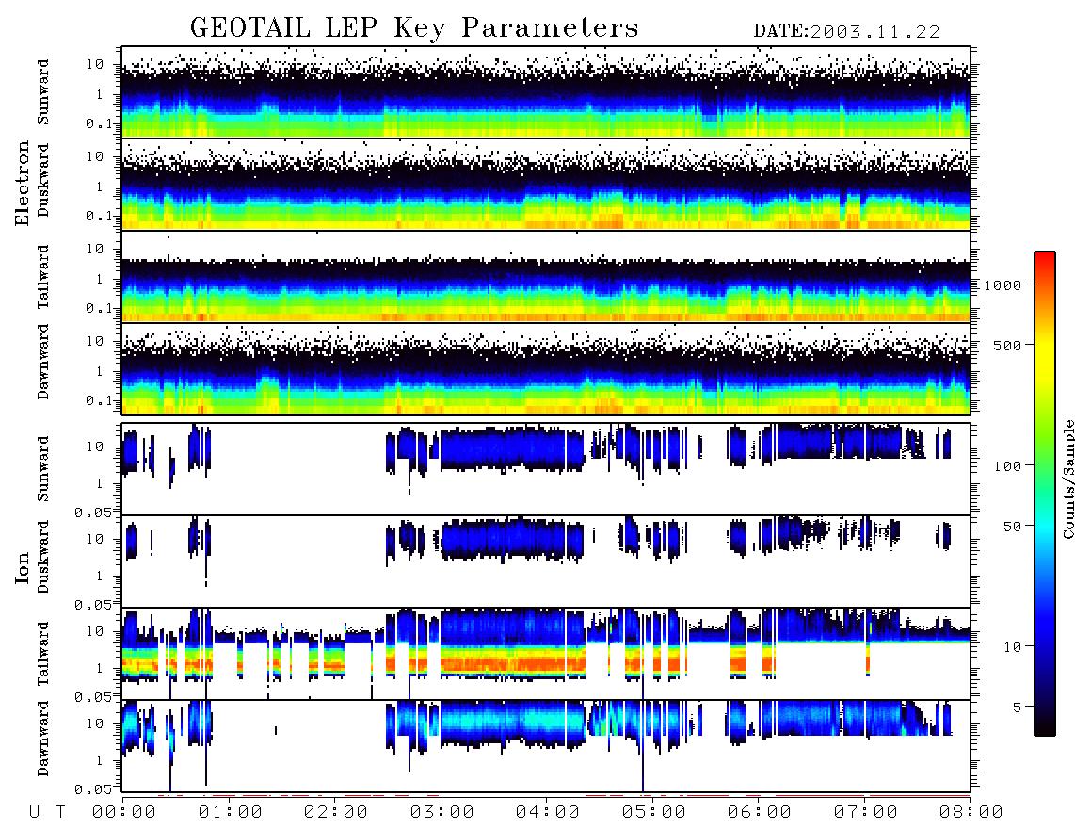Click the Electron Dawnward spectrogram panel
1075x829 pixels.
546,368
